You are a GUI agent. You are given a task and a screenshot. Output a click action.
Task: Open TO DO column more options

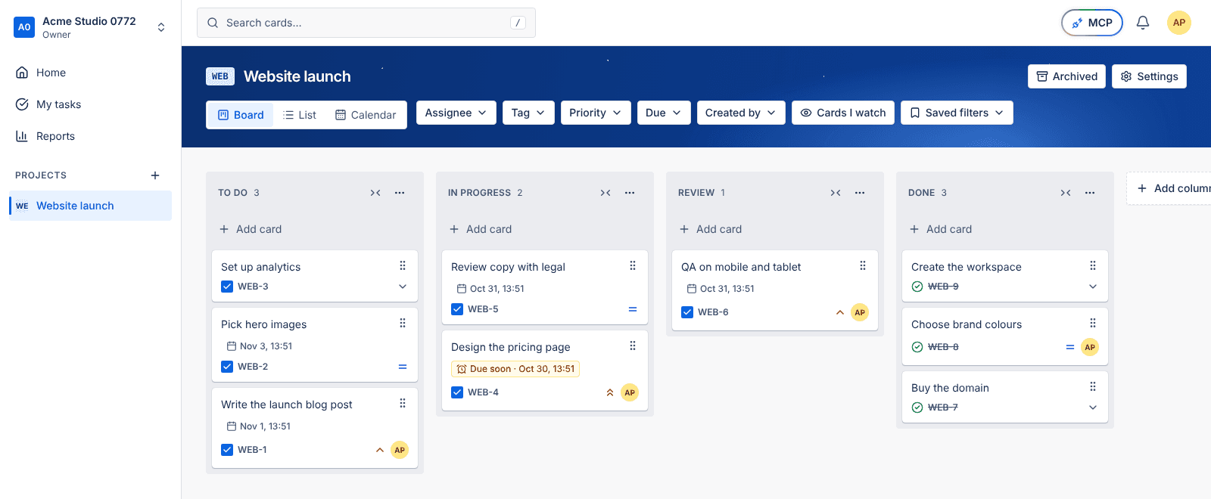point(400,193)
